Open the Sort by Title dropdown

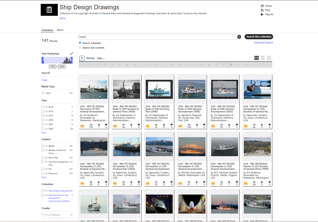coord(101,58)
